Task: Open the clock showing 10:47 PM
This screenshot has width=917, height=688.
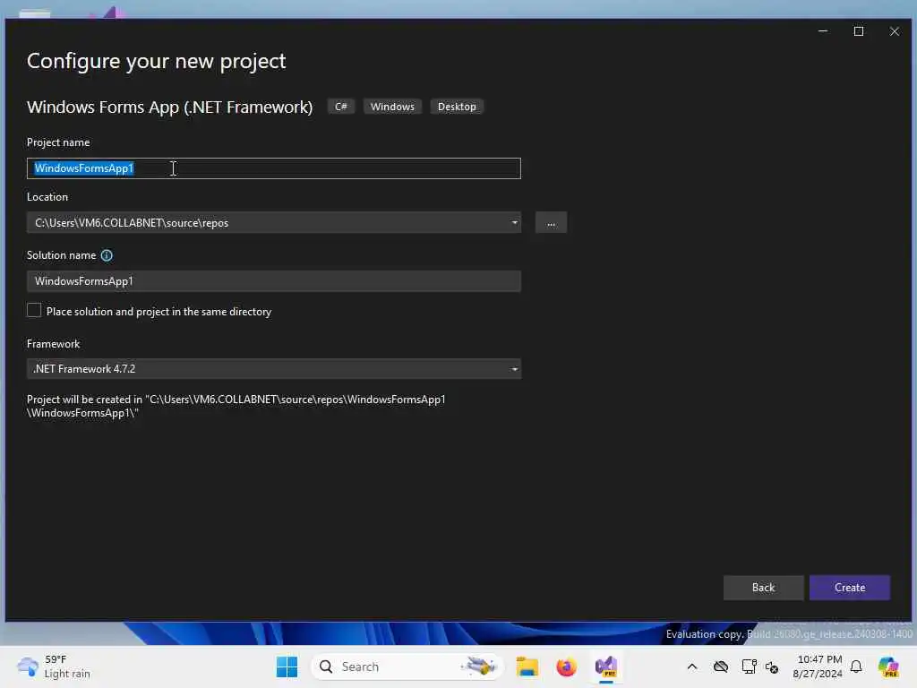Action: tap(818, 666)
